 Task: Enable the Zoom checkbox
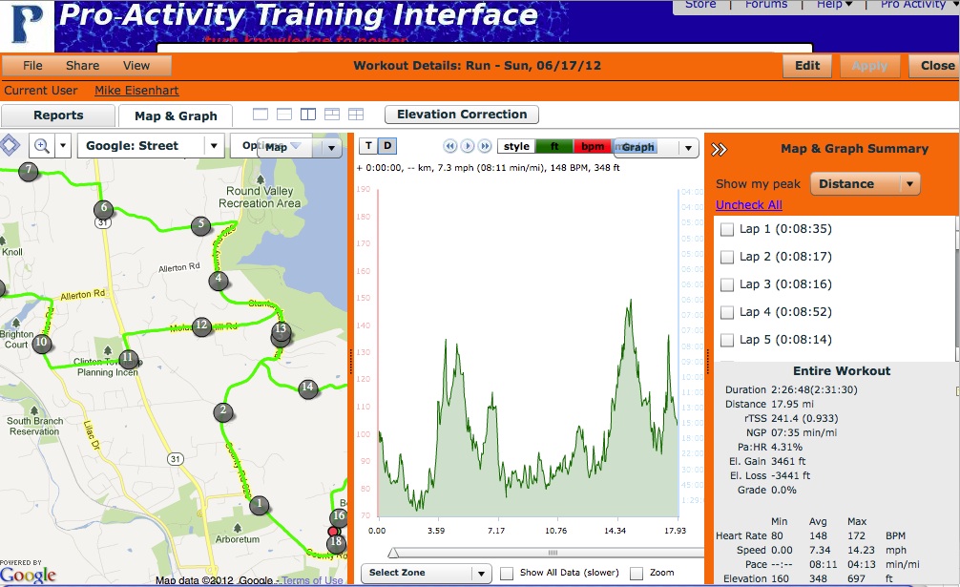point(637,574)
